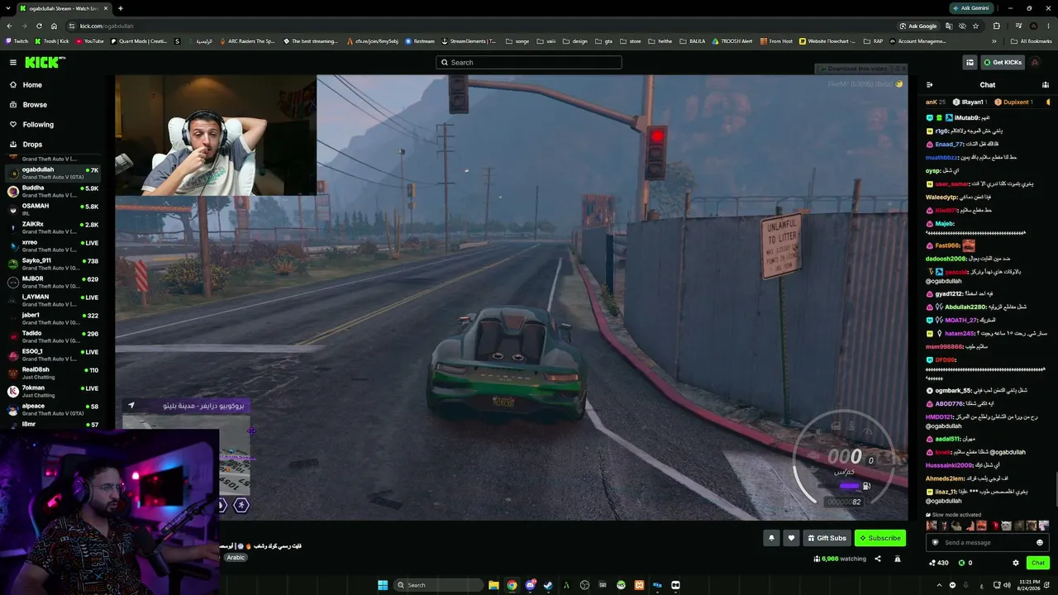The height and width of the screenshot is (595, 1058).
Task: Open the store bookmarks folder
Action: click(x=631, y=41)
